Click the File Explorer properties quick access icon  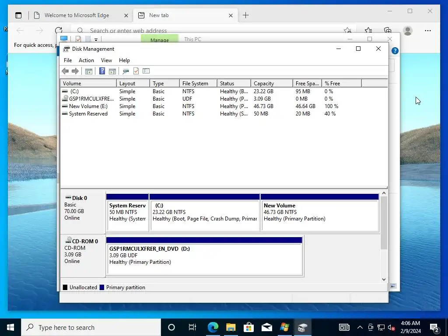point(78,39)
